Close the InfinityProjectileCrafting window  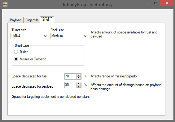click(x=167, y=3)
